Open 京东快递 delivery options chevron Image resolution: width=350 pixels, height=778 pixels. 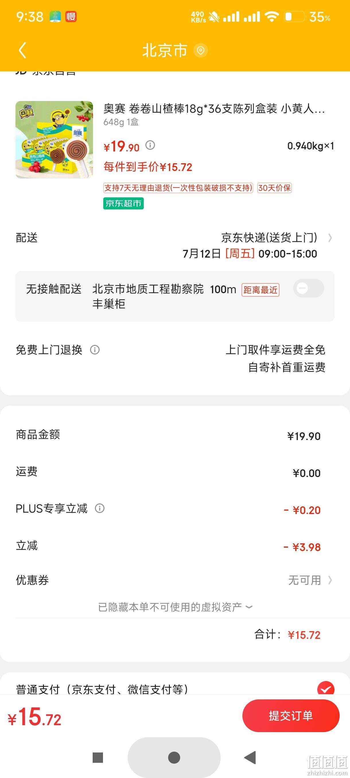(330, 238)
